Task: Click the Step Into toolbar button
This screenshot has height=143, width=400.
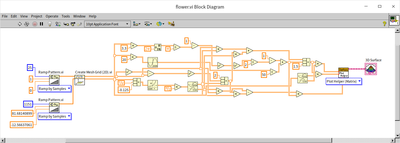Action: pyautogui.click(x=66, y=24)
